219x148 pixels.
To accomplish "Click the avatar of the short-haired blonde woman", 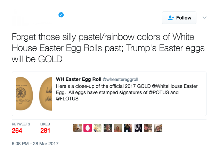I will tap(158, 128).
